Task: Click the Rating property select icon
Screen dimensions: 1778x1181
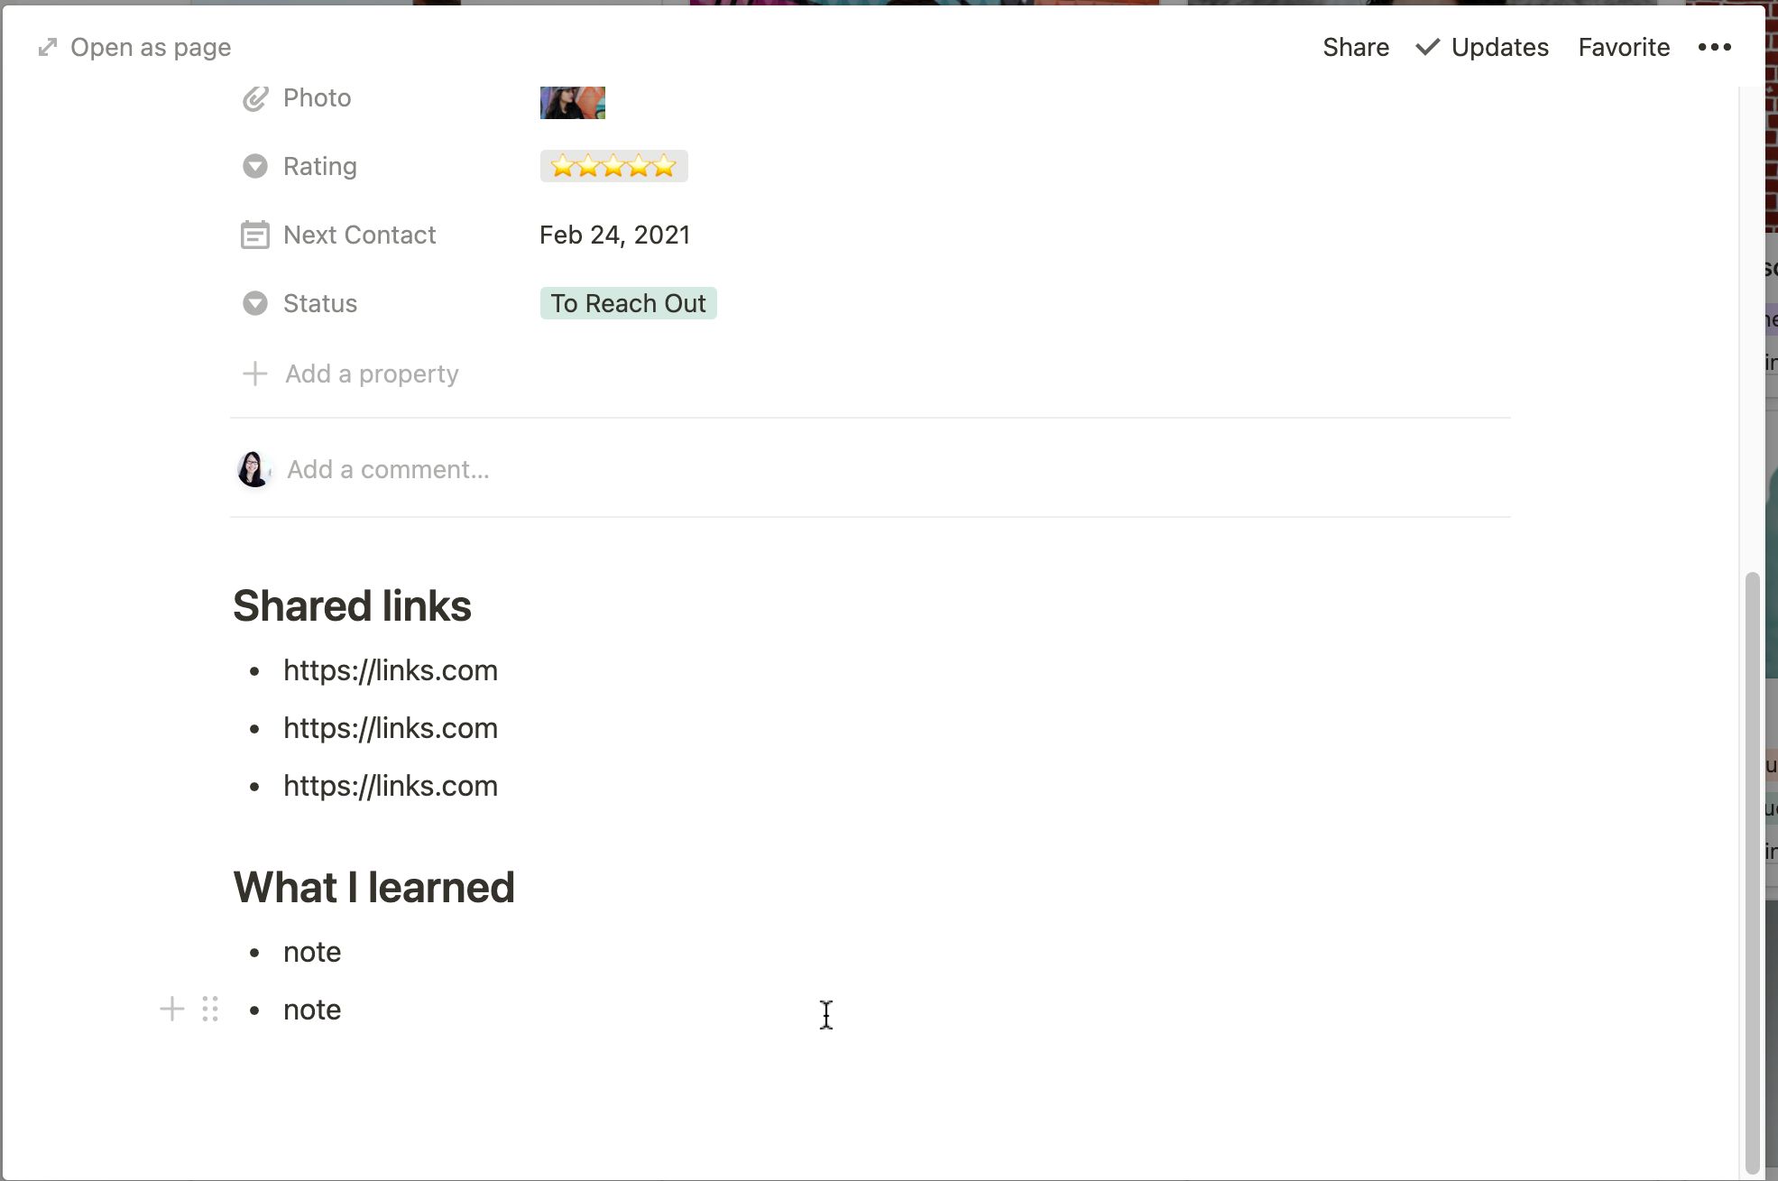Action: click(x=255, y=166)
